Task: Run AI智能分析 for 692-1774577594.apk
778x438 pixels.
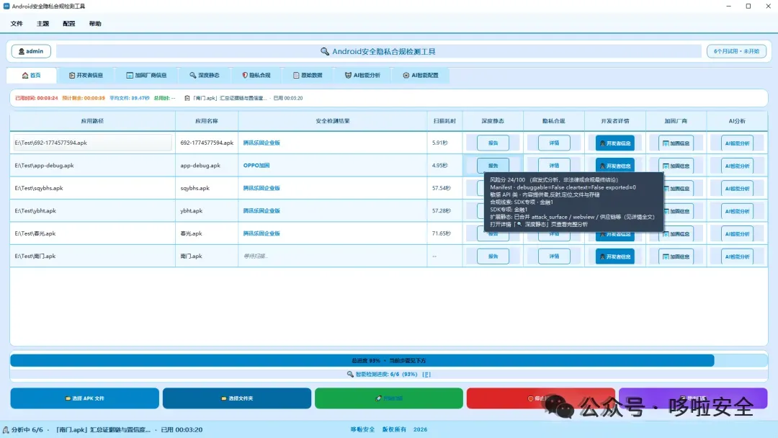Action: (737, 143)
